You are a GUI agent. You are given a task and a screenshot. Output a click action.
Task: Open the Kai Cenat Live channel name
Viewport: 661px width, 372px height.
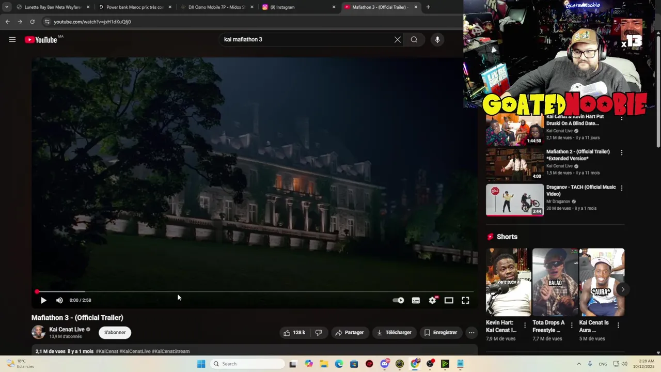click(x=67, y=330)
